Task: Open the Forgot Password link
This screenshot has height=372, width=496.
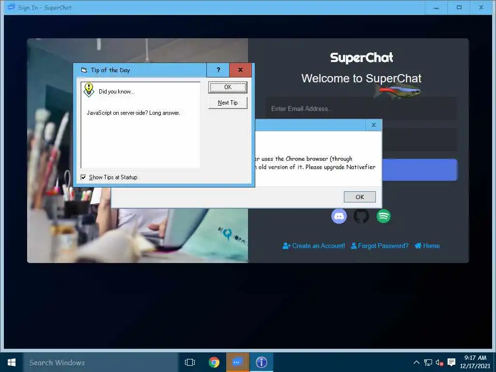Action: point(380,246)
